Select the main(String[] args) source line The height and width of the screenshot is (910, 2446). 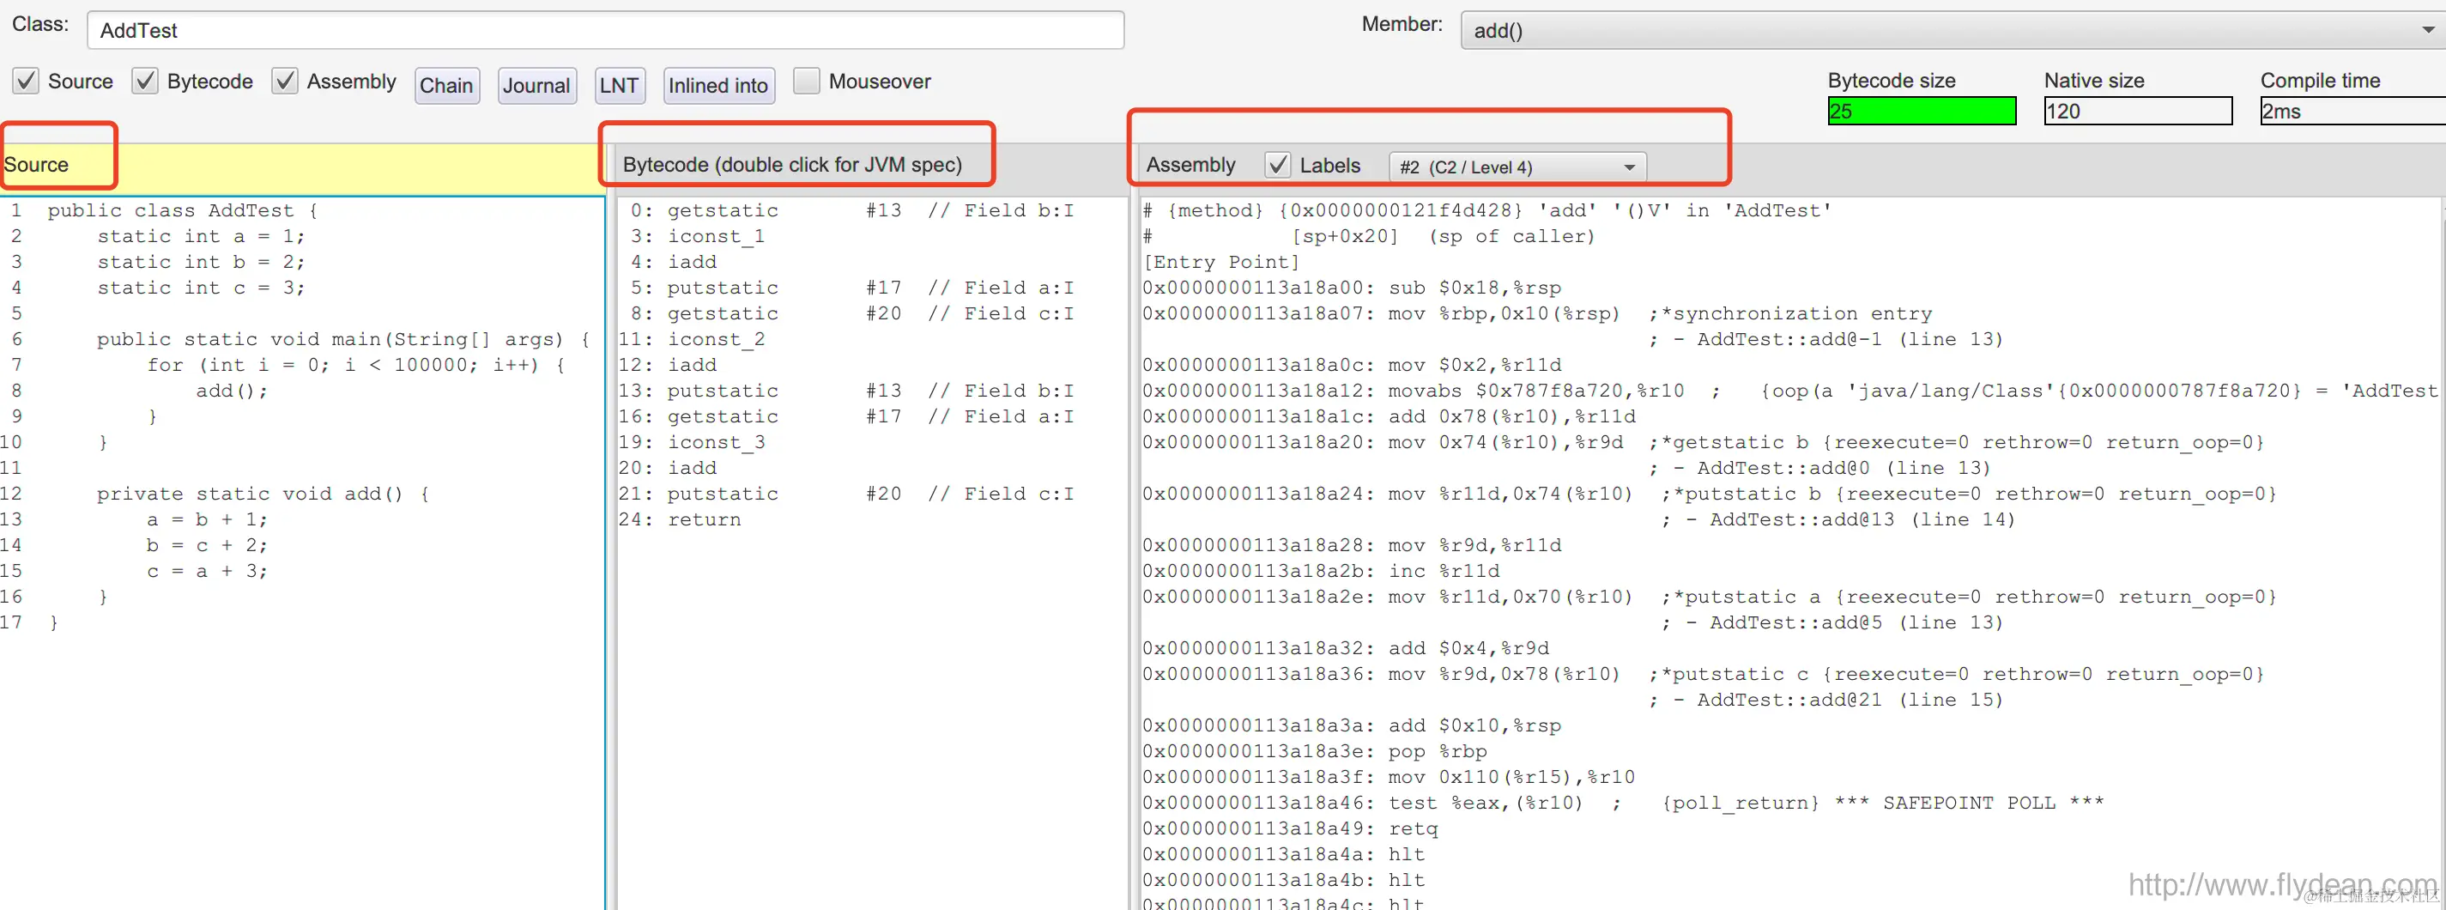coord(342,339)
